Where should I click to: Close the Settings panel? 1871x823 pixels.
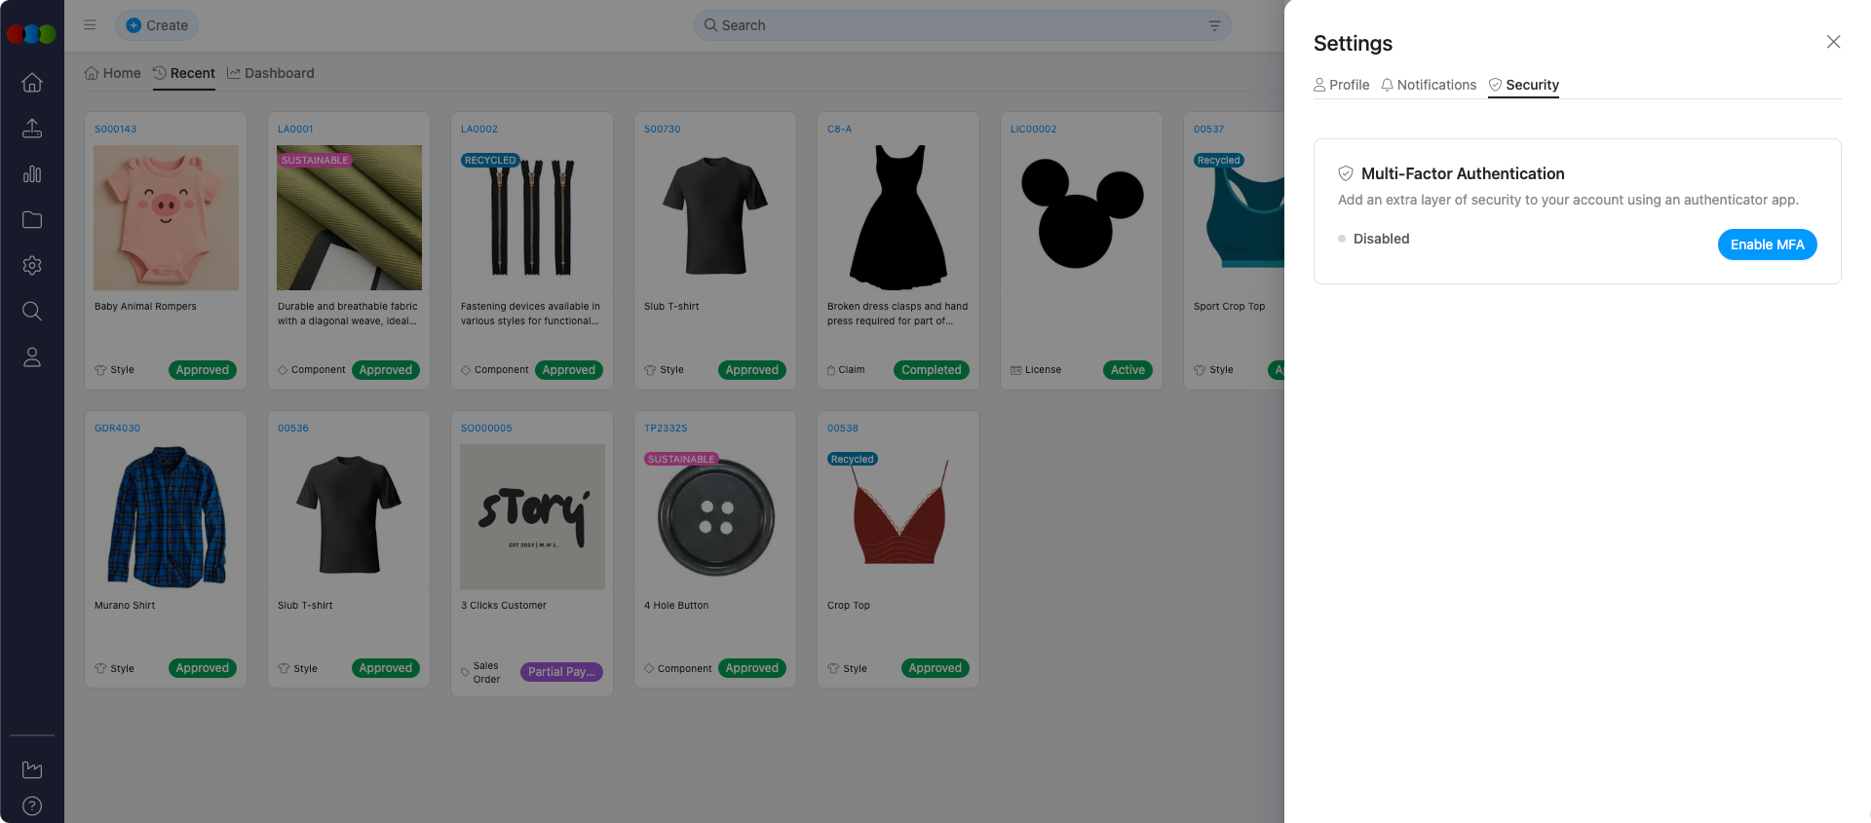tap(1833, 42)
